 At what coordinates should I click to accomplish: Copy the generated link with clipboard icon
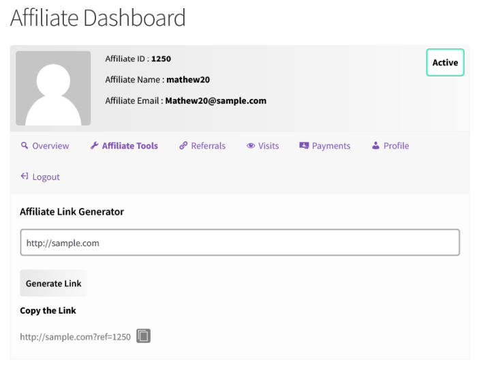coord(143,336)
